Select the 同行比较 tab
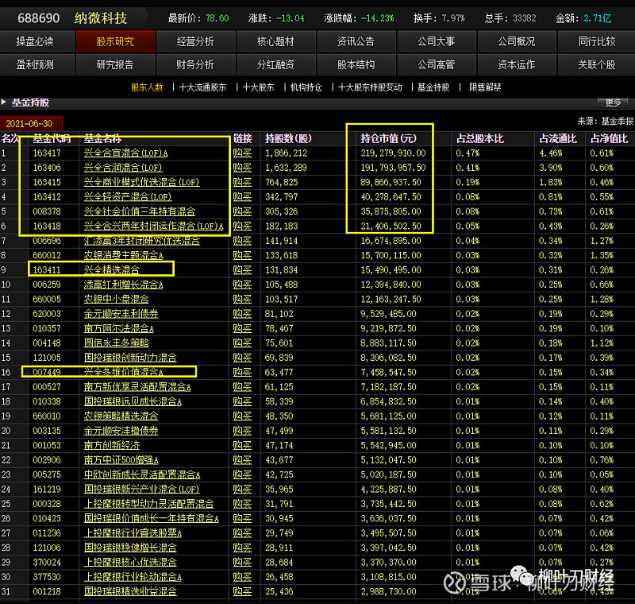The image size is (635, 604). pos(597,42)
